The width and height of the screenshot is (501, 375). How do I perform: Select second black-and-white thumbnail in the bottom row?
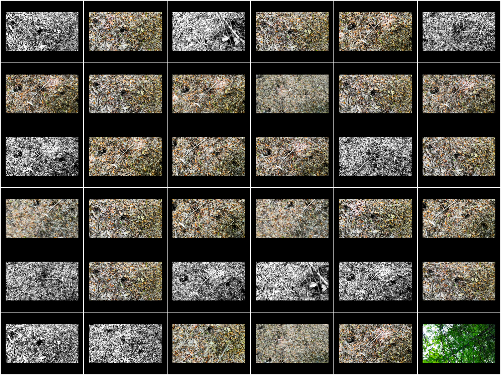point(125,343)
